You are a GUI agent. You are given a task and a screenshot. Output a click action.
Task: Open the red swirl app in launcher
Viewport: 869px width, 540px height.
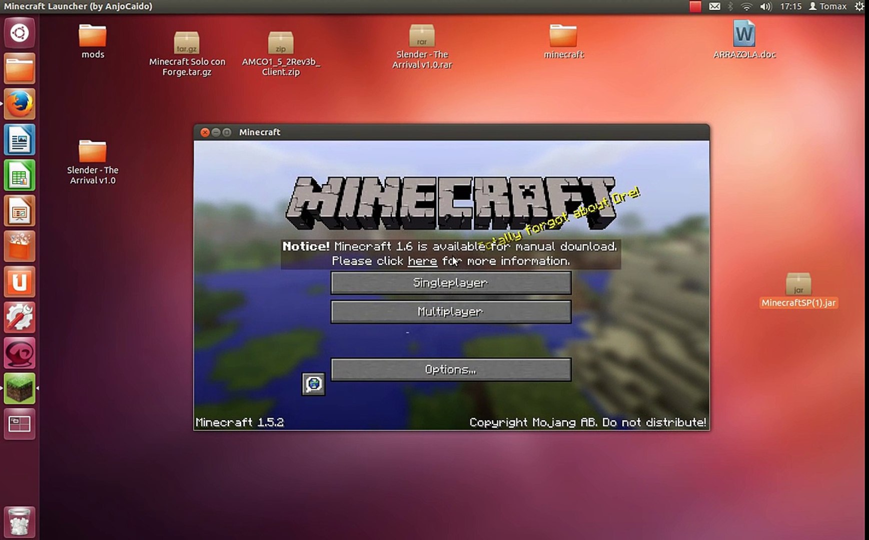click(20, 352)
